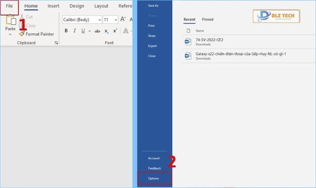This screenshot has width=316, height=188.
Task: Open the Design ribbon tab
Action: pos(77,6)
